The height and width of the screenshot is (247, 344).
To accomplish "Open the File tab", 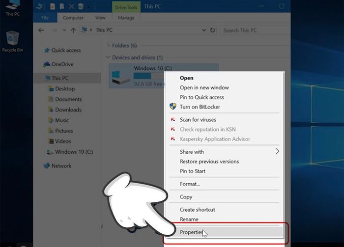I will coord(45,18).
